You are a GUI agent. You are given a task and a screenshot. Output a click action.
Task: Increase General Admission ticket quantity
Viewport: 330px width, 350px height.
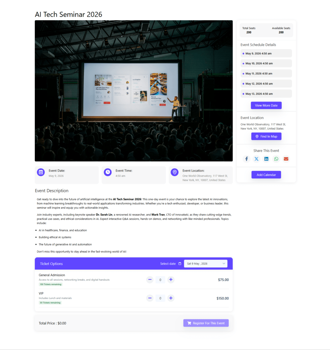[171, 280]
